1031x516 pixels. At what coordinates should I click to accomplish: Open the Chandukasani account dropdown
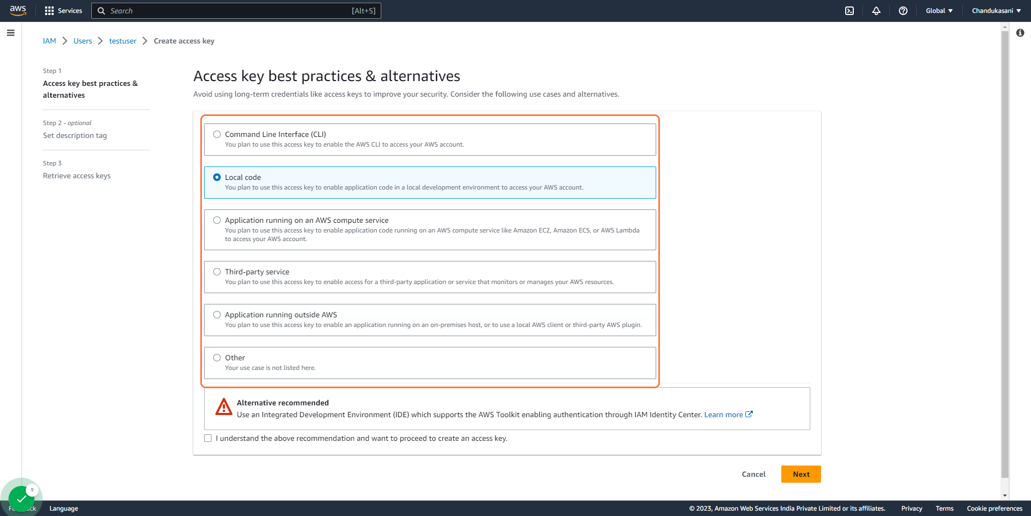tap(996, 11)
